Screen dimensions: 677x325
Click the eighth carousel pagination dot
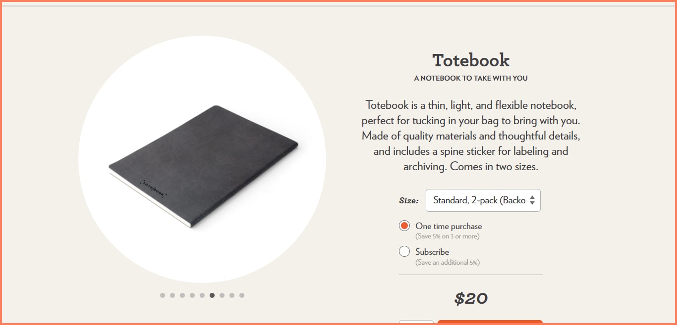[x=232, y=295]
